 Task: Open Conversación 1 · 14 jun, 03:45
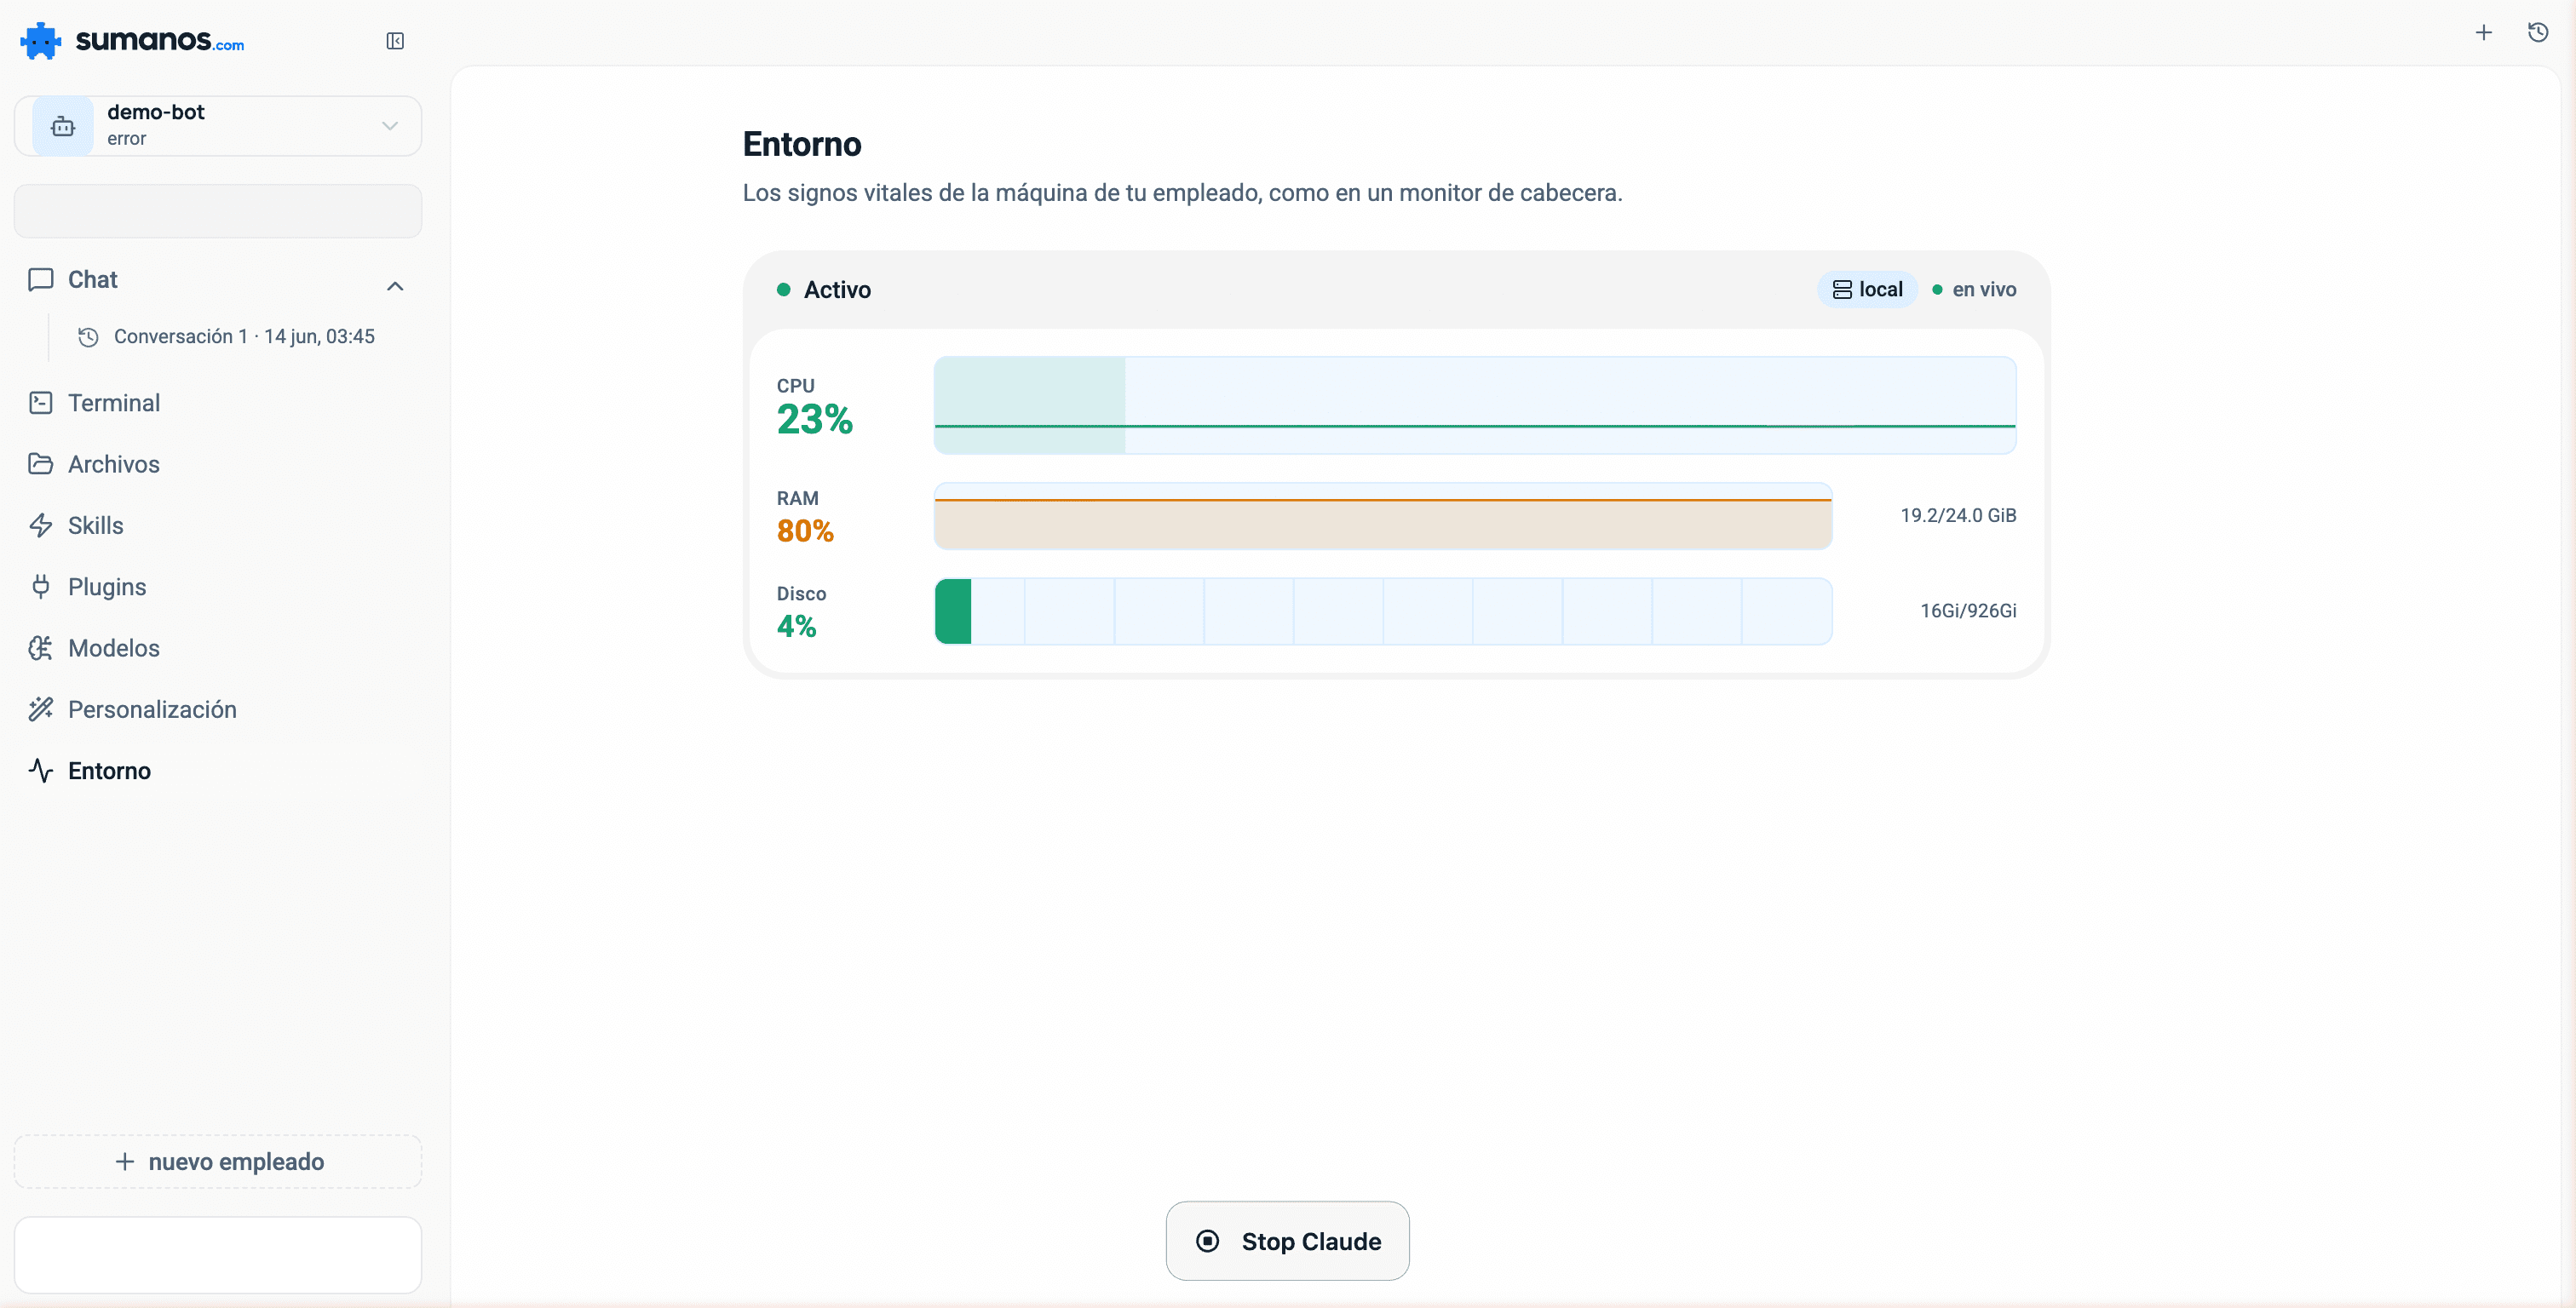tap(244, 337)
